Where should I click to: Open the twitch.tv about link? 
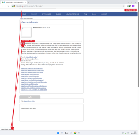32,72
